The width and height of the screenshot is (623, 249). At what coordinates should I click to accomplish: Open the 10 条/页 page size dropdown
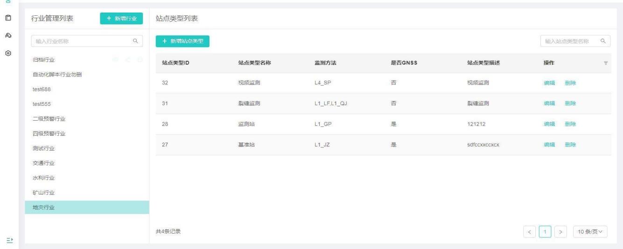click(590, 232)
